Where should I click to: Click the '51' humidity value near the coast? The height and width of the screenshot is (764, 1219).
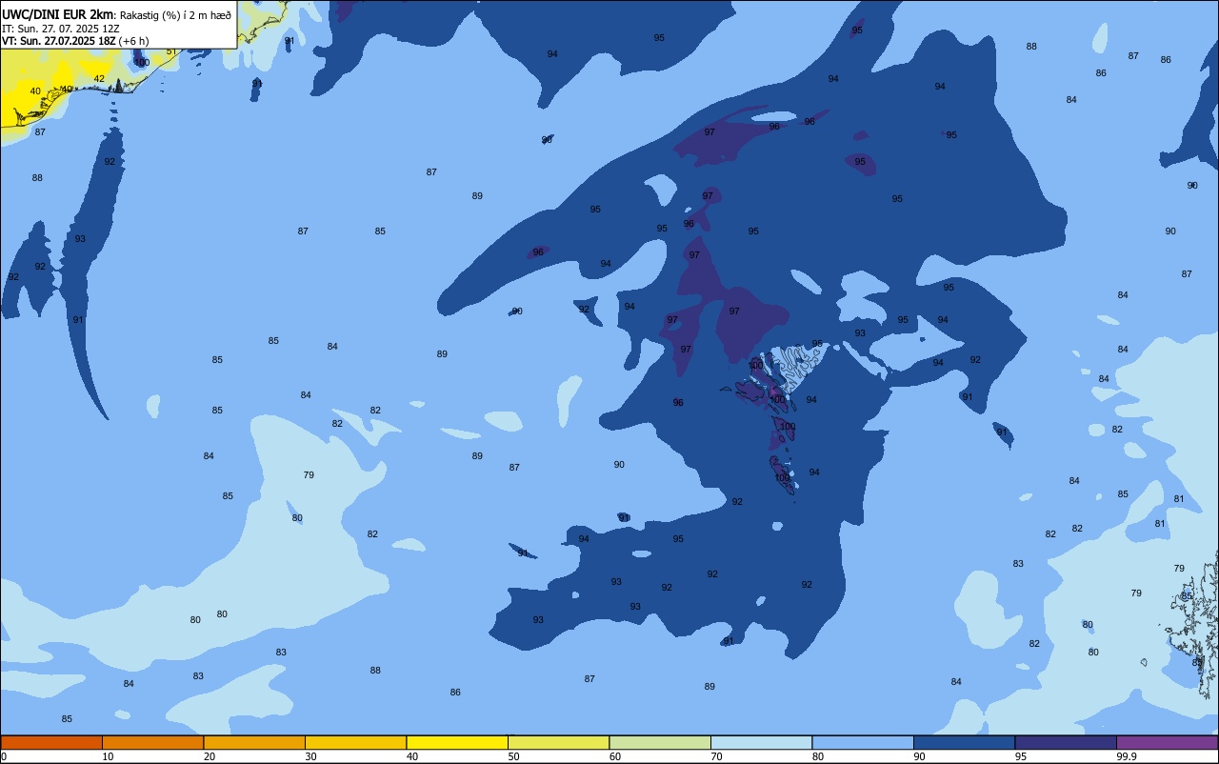tap(170, 51)
